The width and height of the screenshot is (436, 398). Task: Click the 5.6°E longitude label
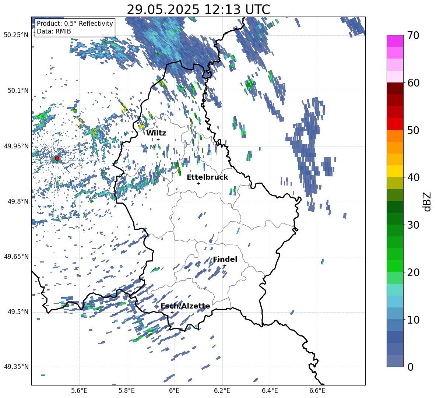click(x=79, y=391)
